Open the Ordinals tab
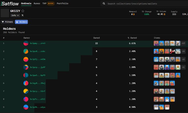188x113 pixels. 26,4
